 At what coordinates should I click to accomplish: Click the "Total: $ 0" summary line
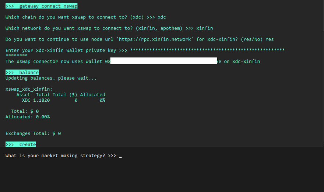[x=25, y=111]
